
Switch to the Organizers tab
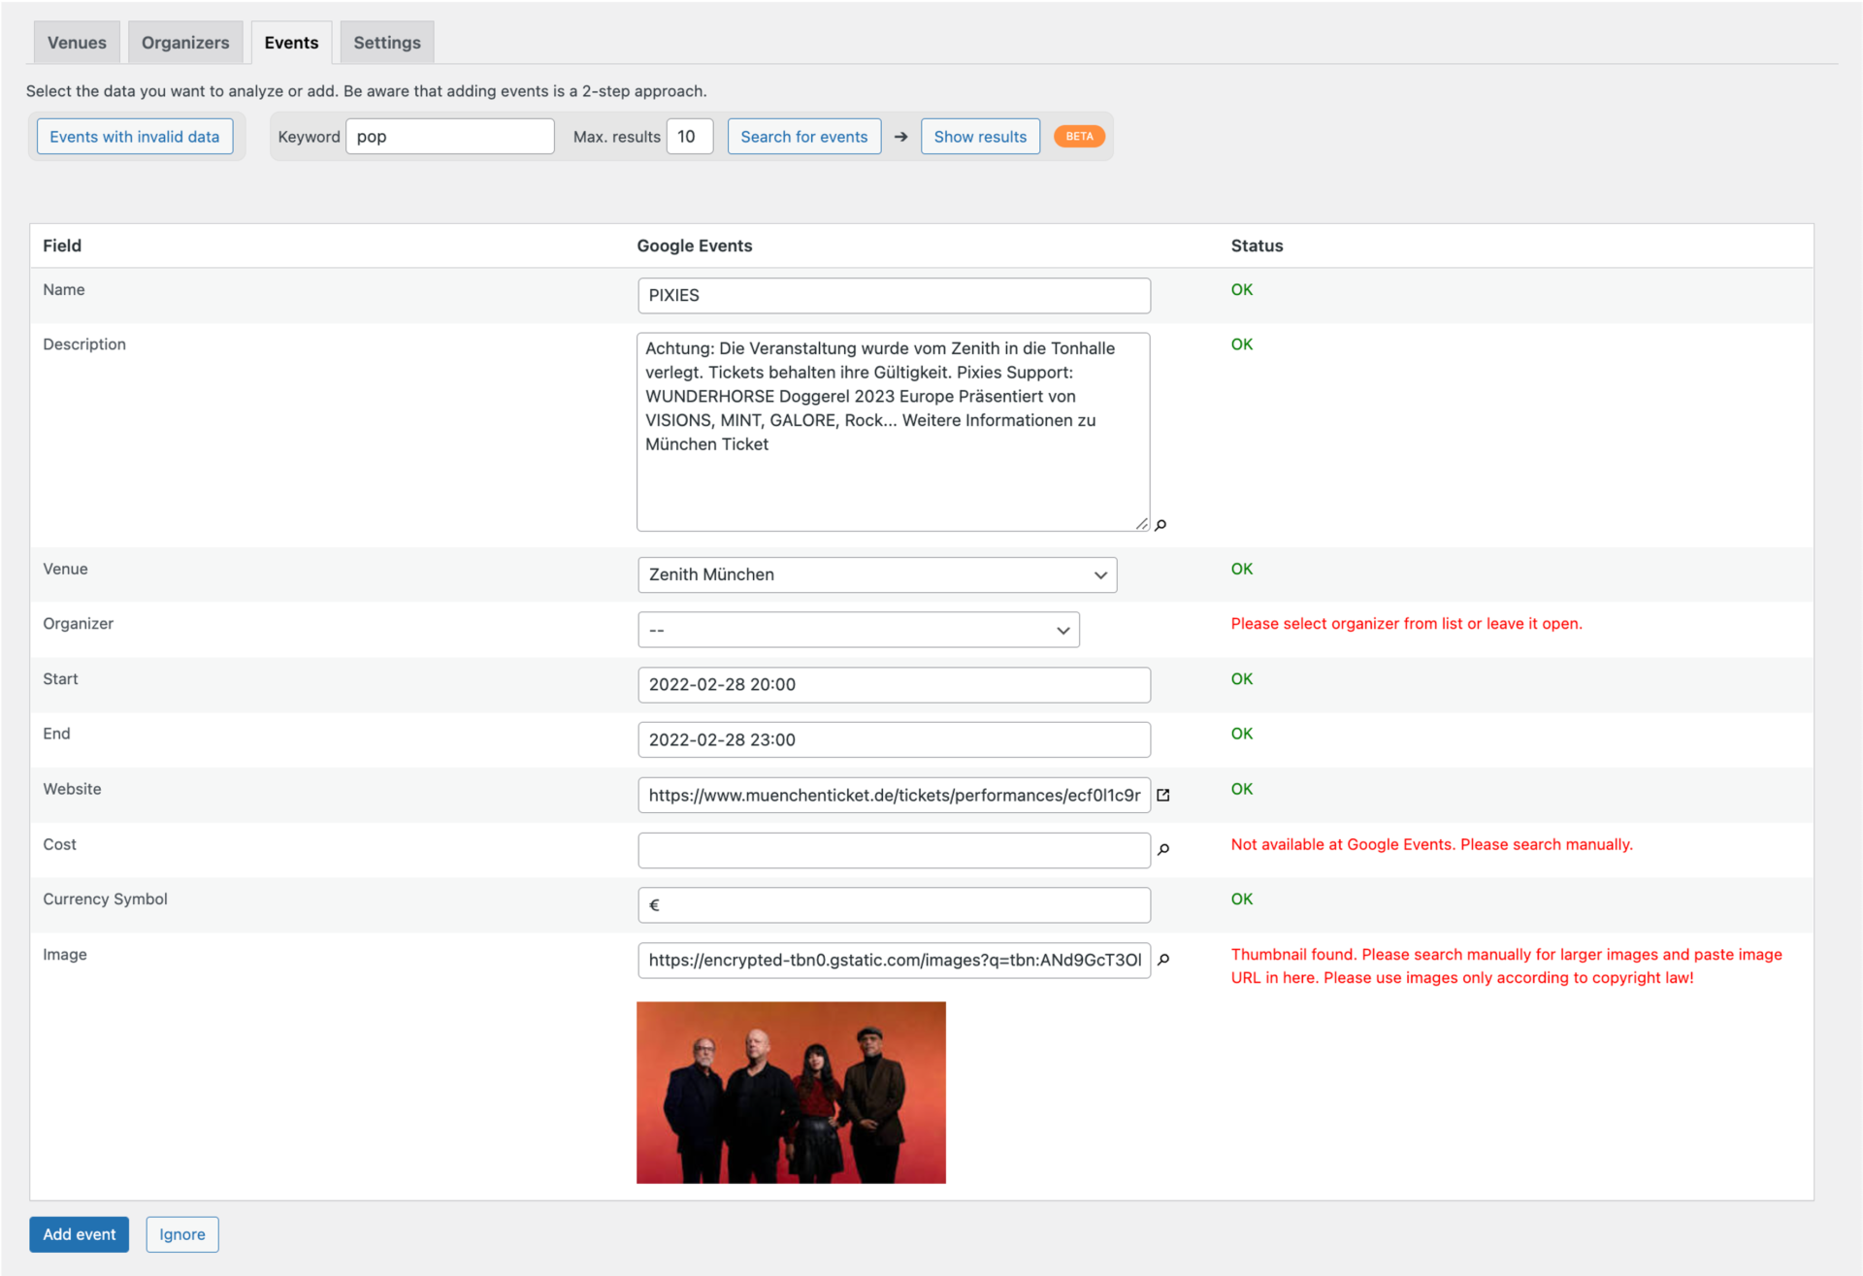(184, 42)
